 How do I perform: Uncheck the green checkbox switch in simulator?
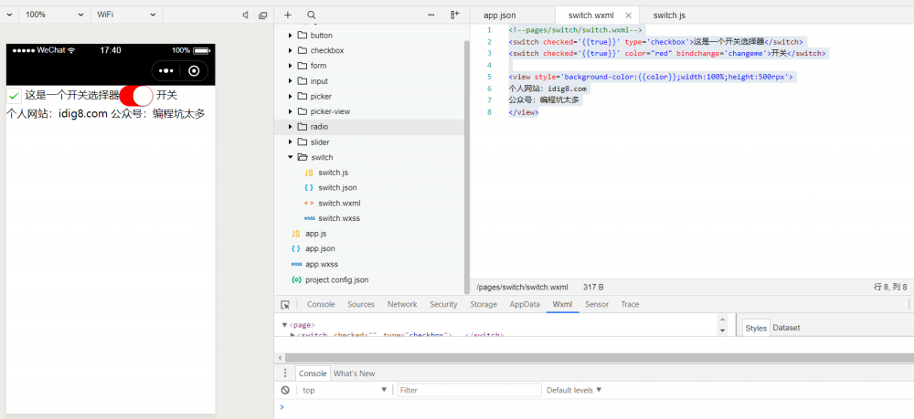[14, 95]
